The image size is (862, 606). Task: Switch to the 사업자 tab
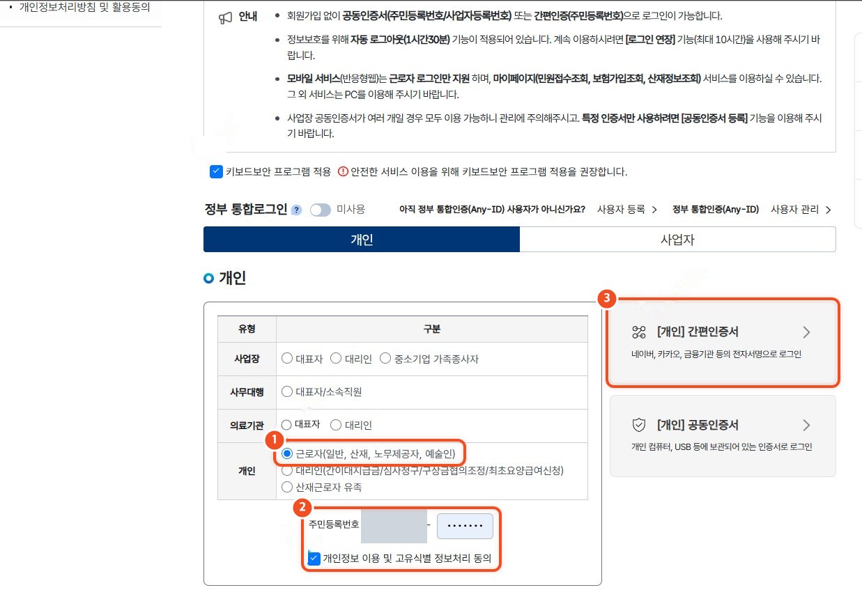(x=677, y=240)
